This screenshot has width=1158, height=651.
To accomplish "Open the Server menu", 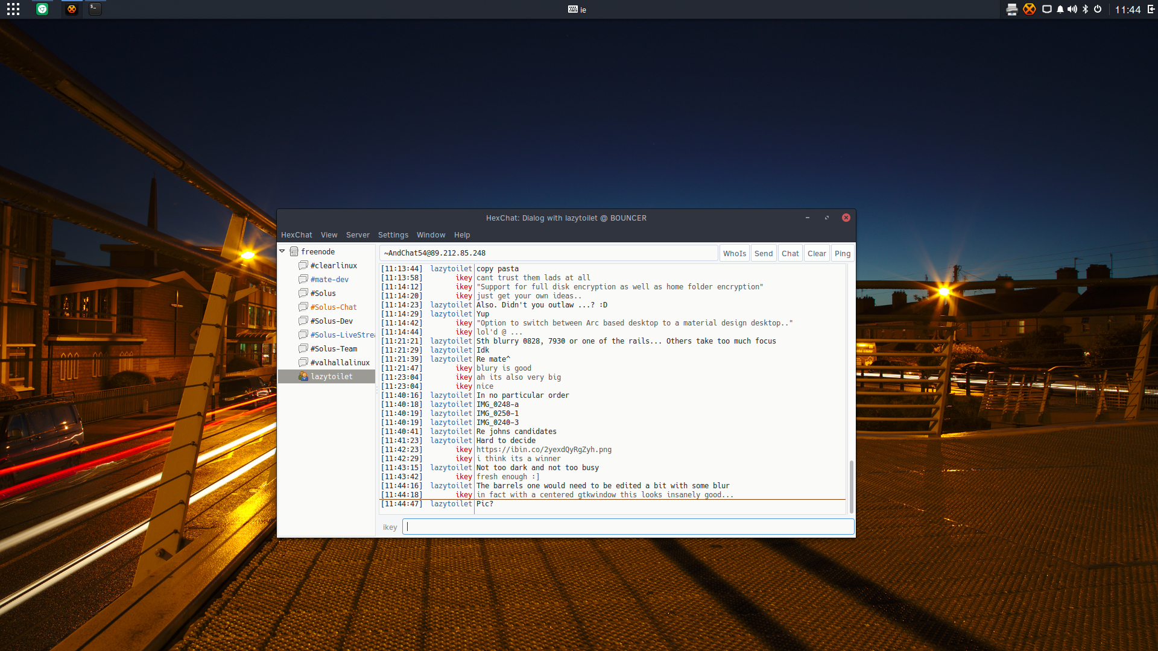I will [358, 235].
